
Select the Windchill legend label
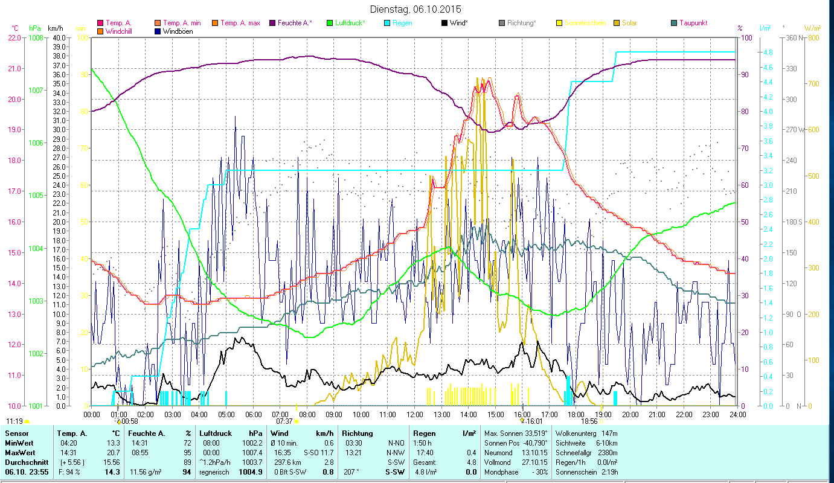119,31
